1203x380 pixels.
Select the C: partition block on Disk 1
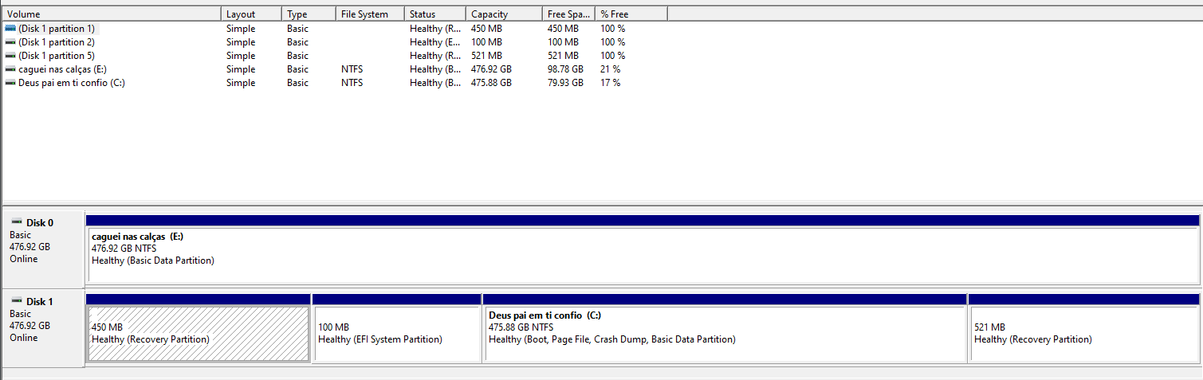click(x=725, y=327)
